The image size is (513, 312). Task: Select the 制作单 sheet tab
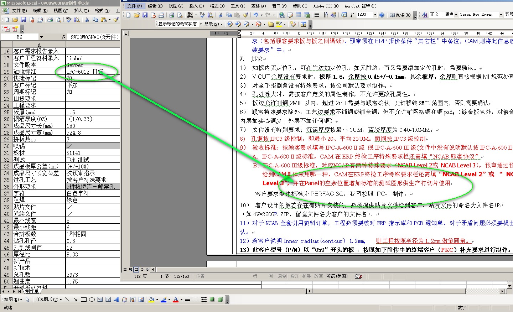32,291
